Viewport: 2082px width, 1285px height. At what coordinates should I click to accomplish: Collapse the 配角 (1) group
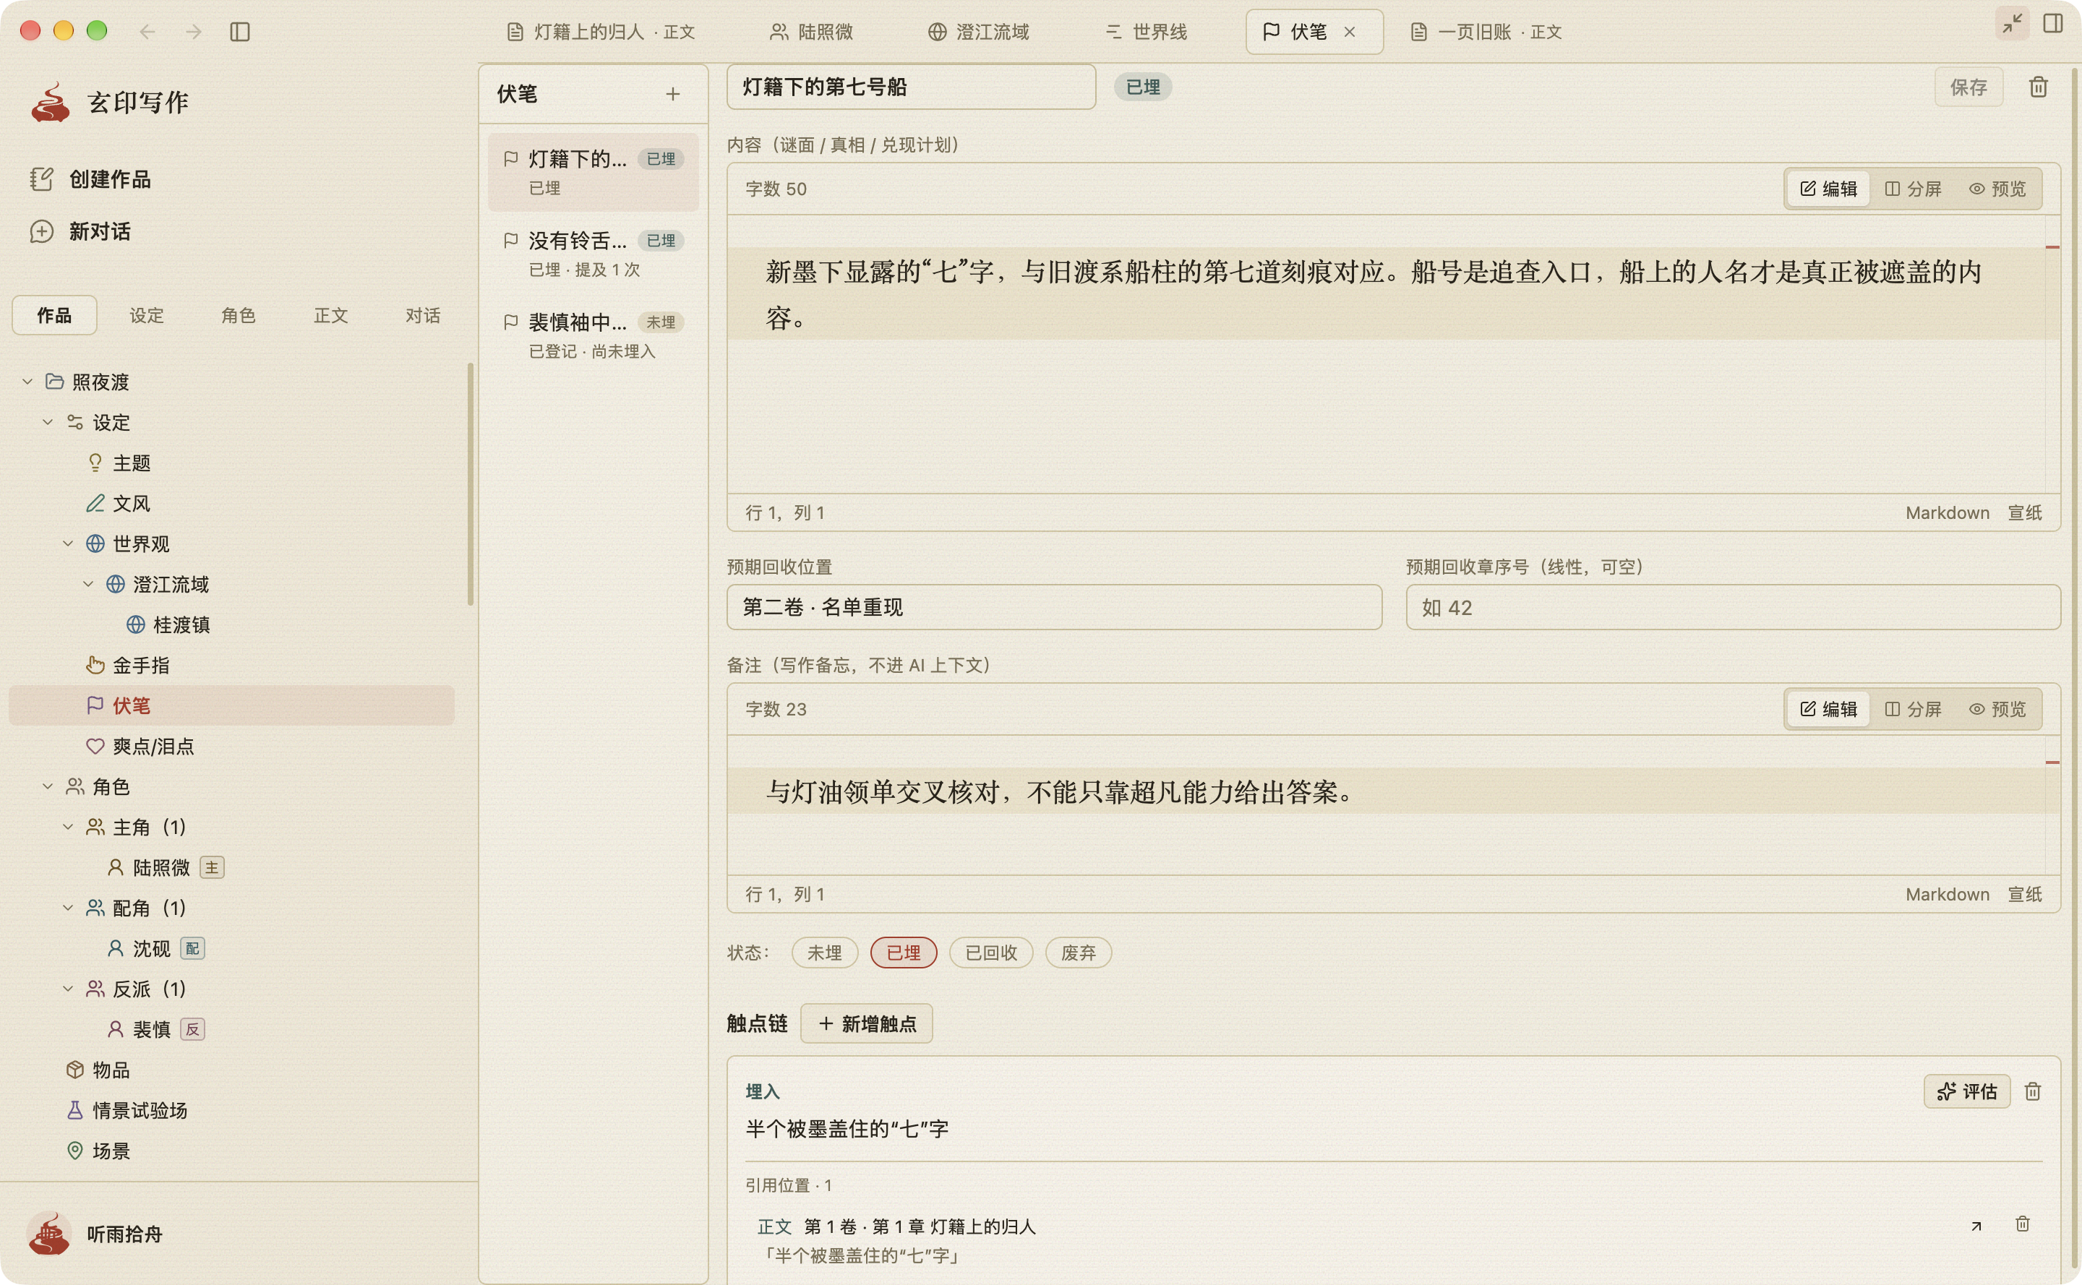[68, 908]
